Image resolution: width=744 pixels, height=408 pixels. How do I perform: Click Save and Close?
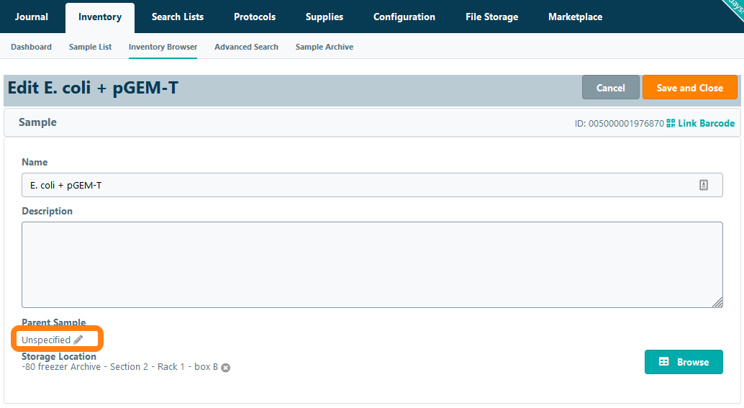689,88
